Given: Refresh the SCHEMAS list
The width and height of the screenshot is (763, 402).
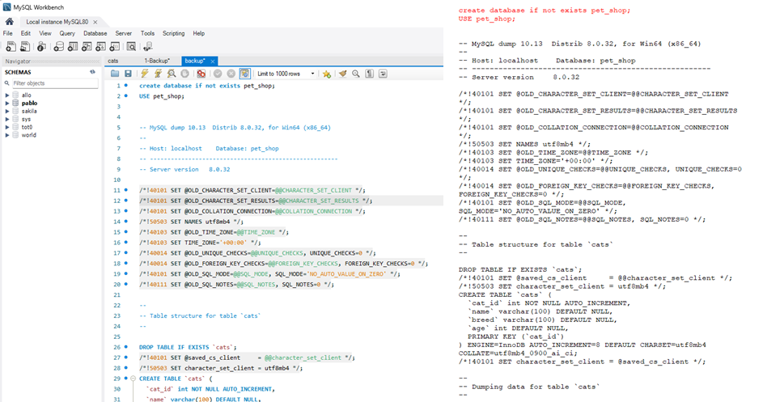Looking at the screenshot, I should pos(92,72).
